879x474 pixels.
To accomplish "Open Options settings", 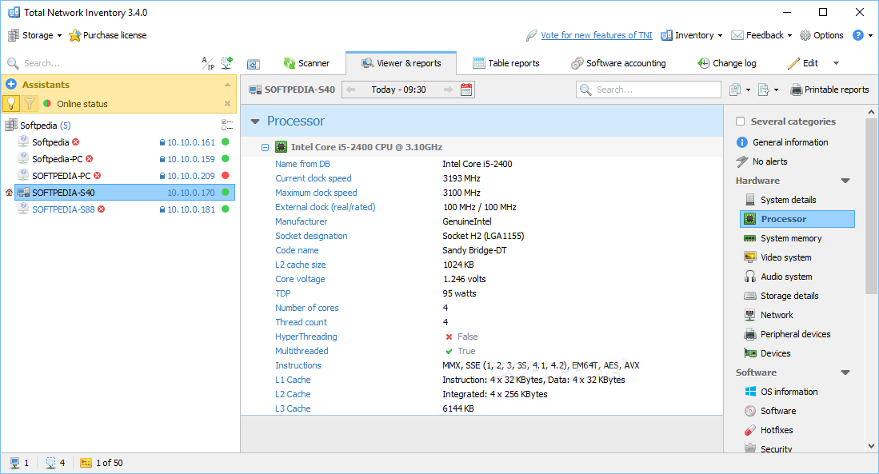I will [x=822, y=35].
